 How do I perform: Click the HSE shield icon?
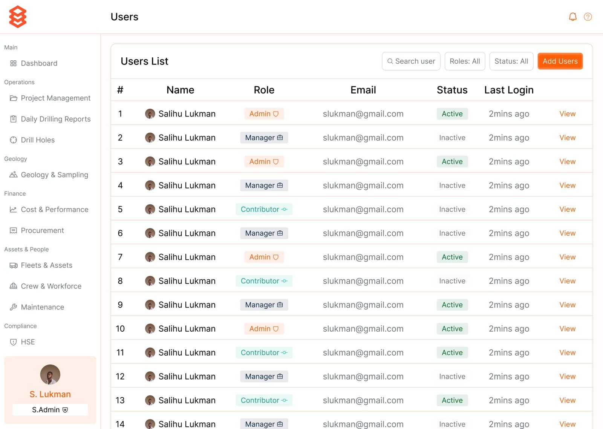(x=13, y=342)
